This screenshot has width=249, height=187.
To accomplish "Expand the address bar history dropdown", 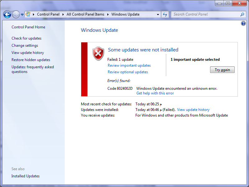I will pyautogui.click(x=158, y=14).
